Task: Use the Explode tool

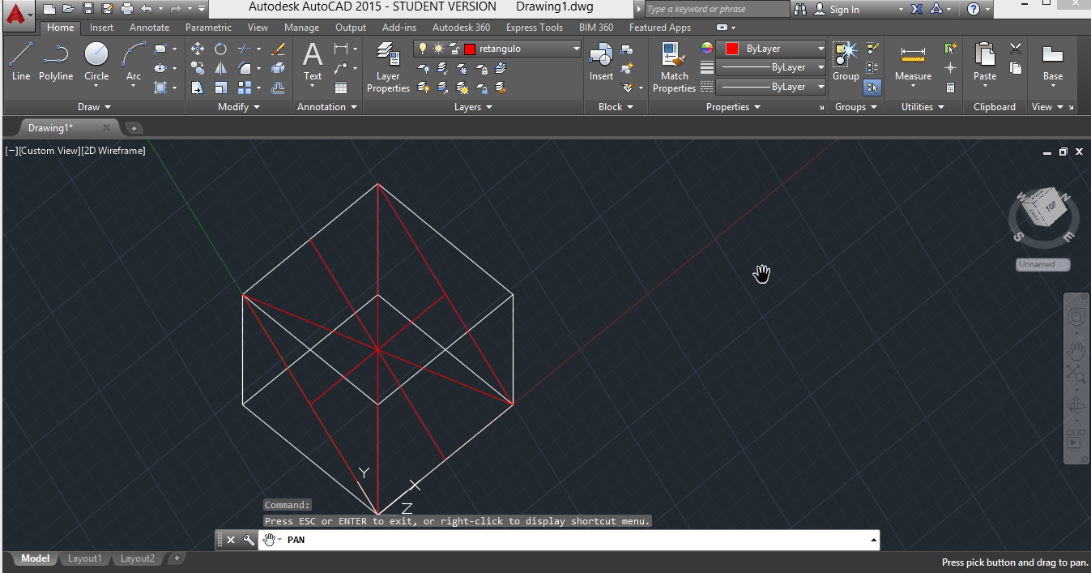Action: pyautogui.click(x=278, y=68)
